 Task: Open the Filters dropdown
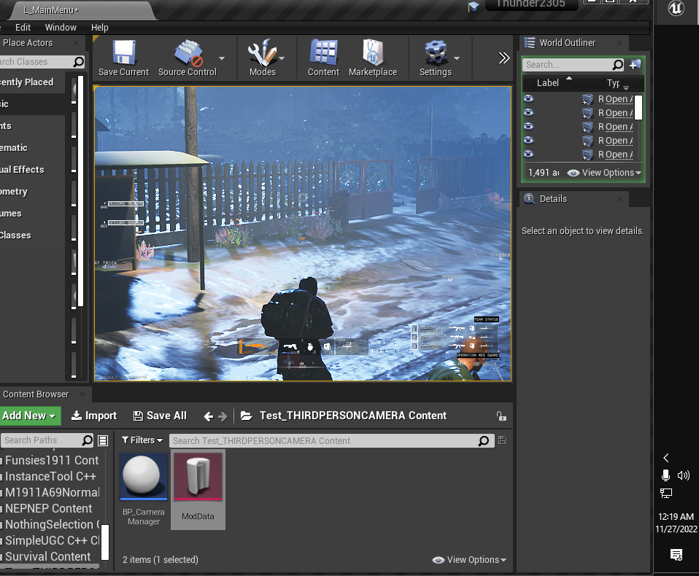142,440
